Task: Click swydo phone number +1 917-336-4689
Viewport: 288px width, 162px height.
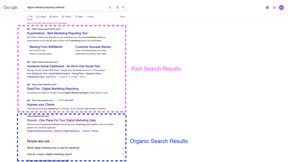Action: pyautogui.click(x=65, y=100)
